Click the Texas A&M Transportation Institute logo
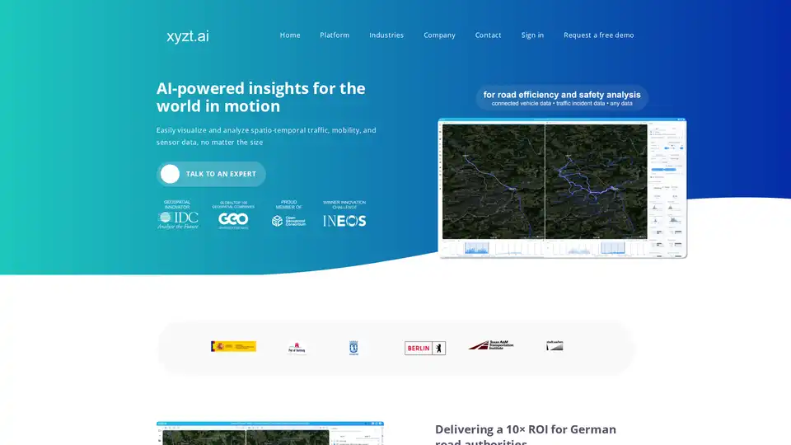 [491, 345]
